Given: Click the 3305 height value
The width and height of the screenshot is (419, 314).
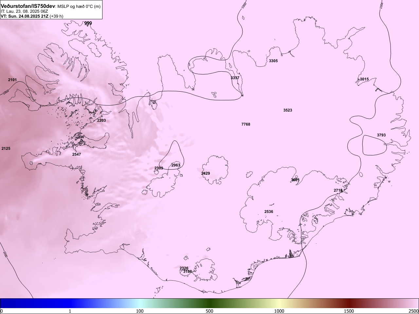Looking at the screenshot, I should tap(273, 61).
